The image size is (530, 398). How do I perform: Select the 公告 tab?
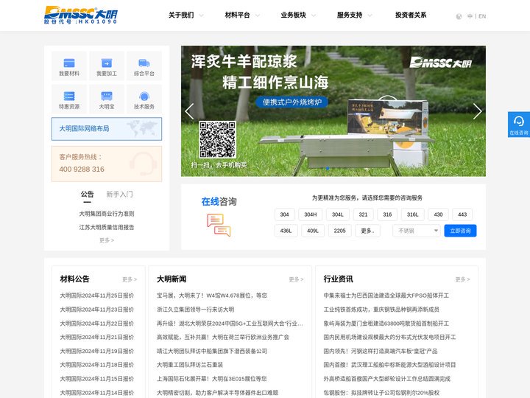tap(87, 195)
